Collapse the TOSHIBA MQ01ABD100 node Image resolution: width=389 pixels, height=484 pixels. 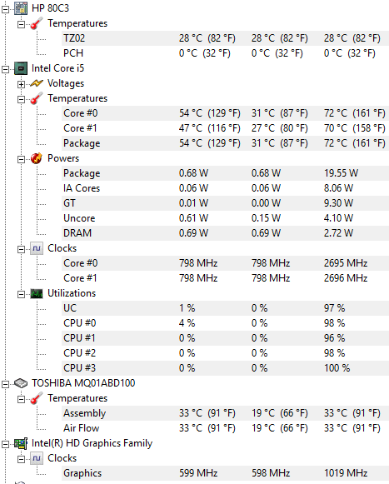pos(5,384)
